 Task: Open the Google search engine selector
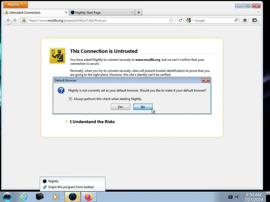(190, 21)
